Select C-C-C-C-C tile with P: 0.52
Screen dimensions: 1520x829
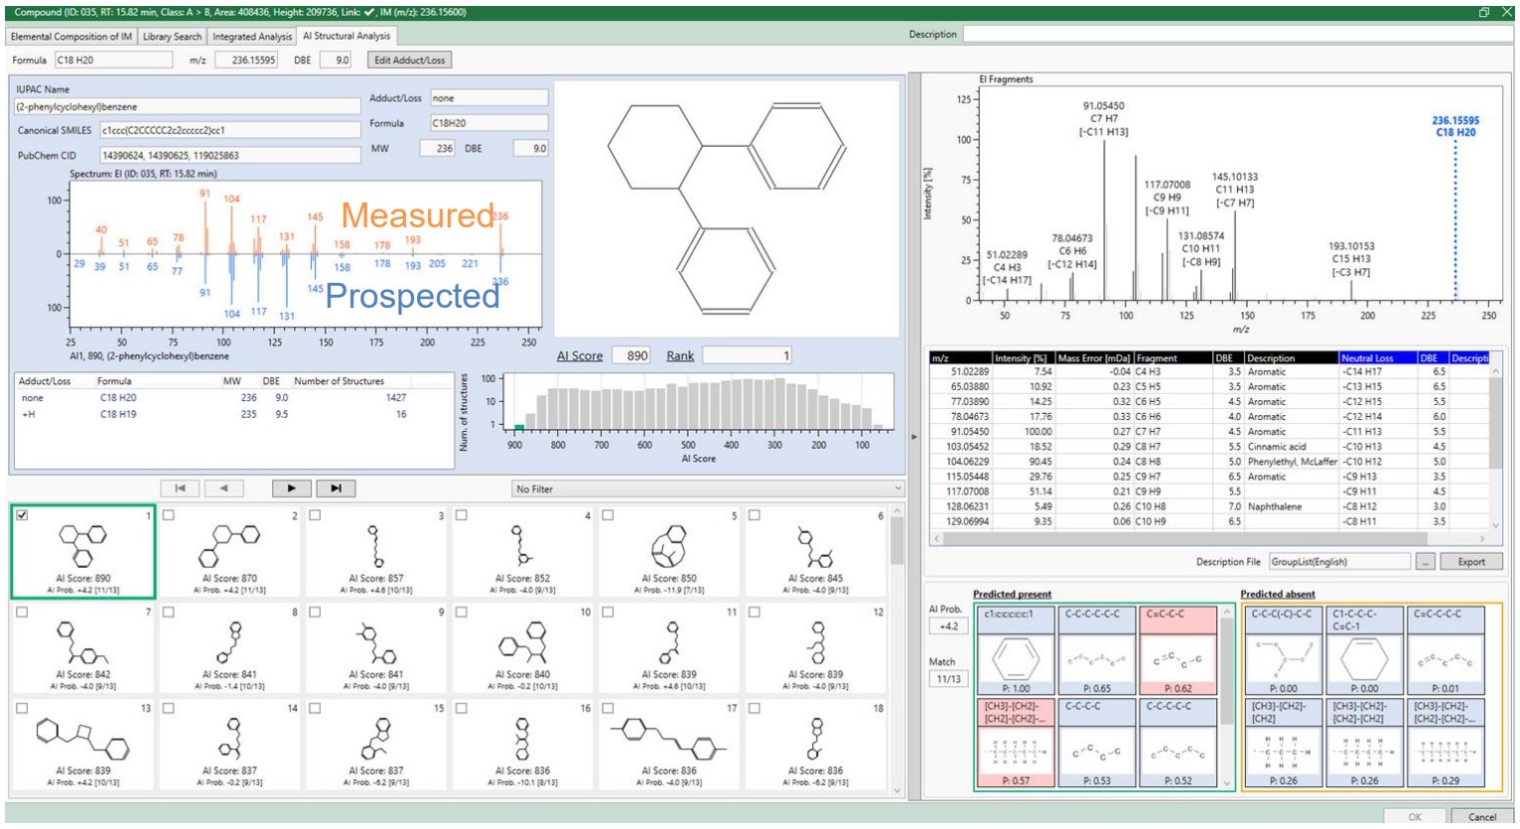coord(1178,743)
